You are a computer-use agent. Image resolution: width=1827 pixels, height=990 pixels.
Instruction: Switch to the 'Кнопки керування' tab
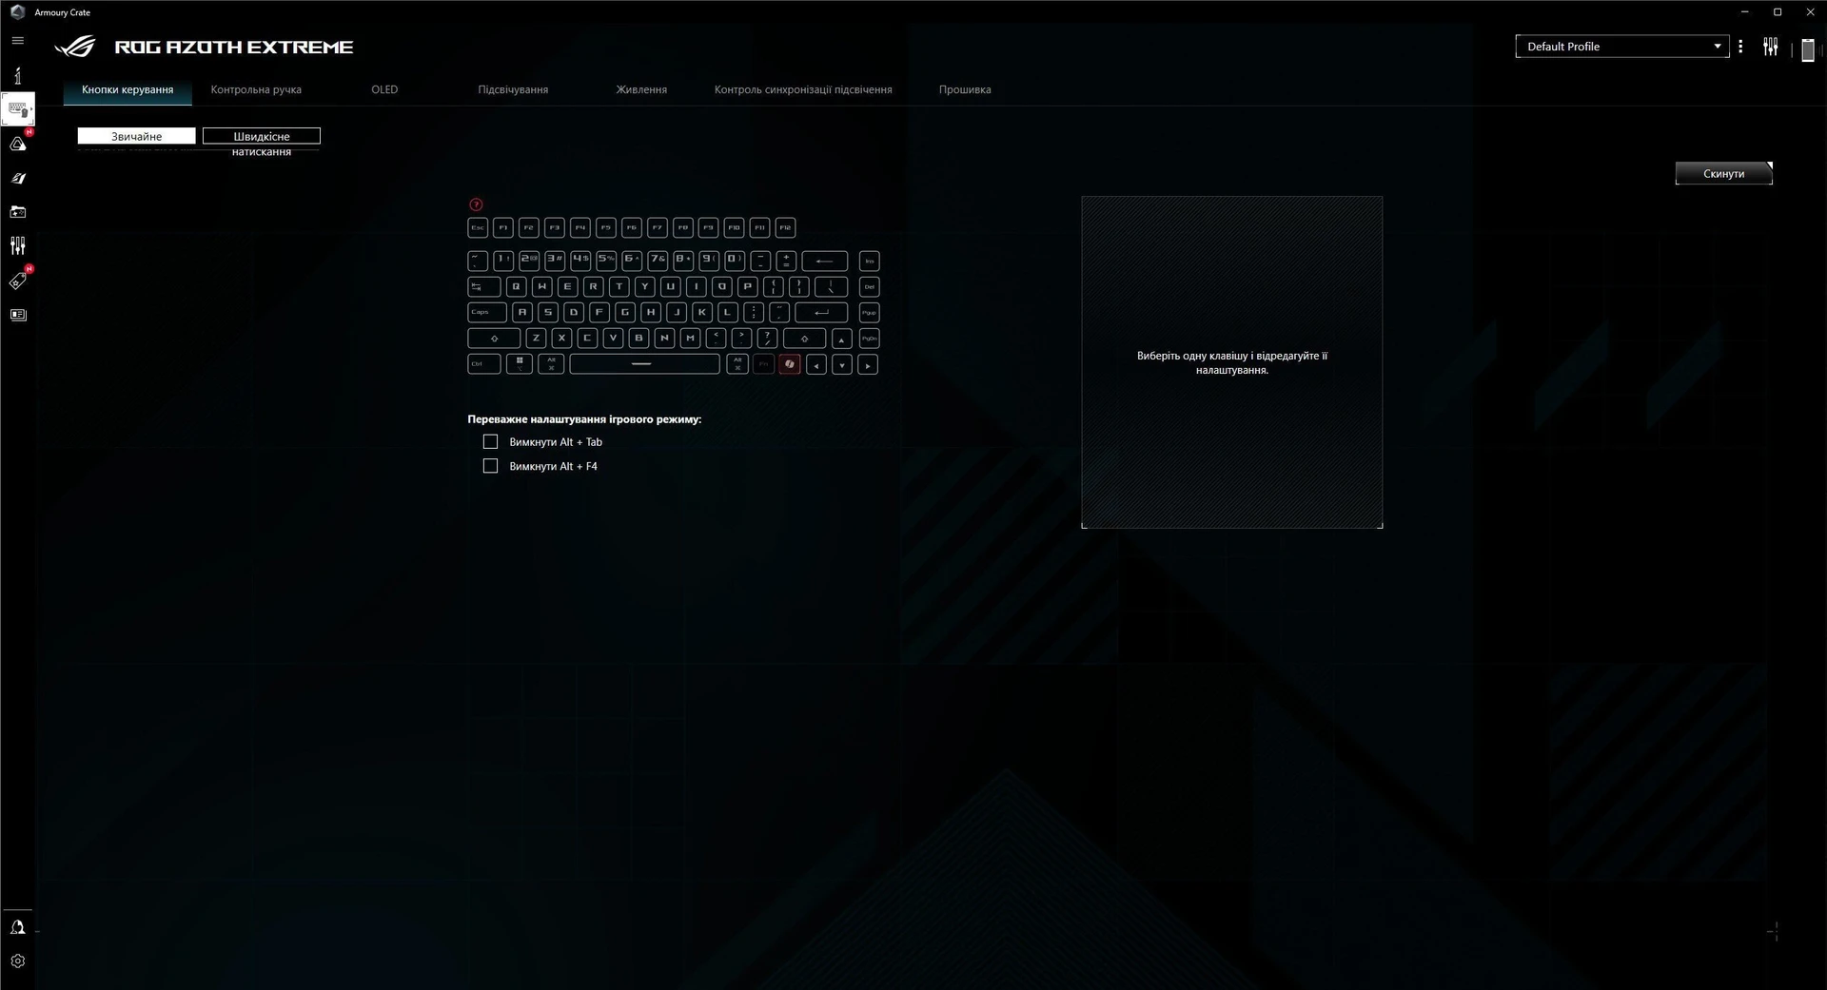click(128, 89)
